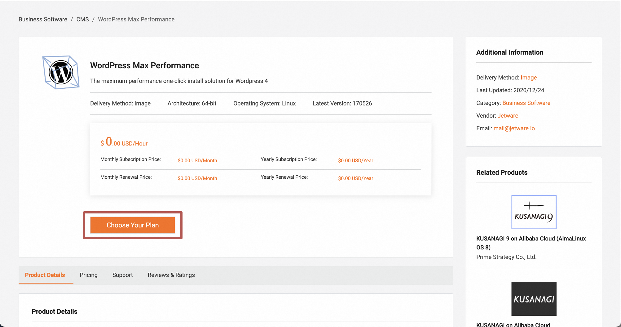Open the KUSANAGI 9 product logo
This screenshot has height=327, width=621.
click(x=534, y=212)
